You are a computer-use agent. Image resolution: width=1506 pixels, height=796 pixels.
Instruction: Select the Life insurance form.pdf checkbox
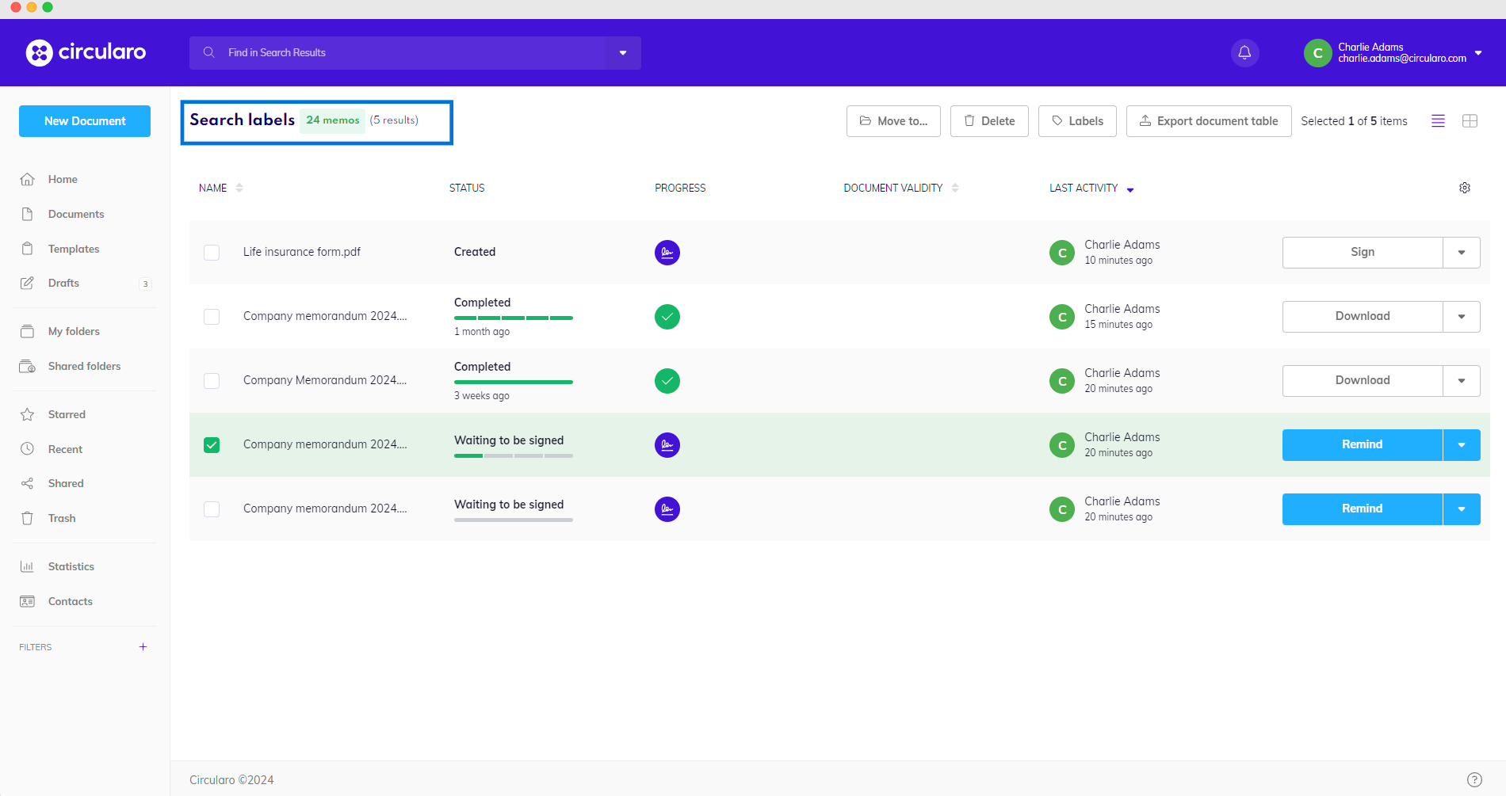tap(212, 253)
